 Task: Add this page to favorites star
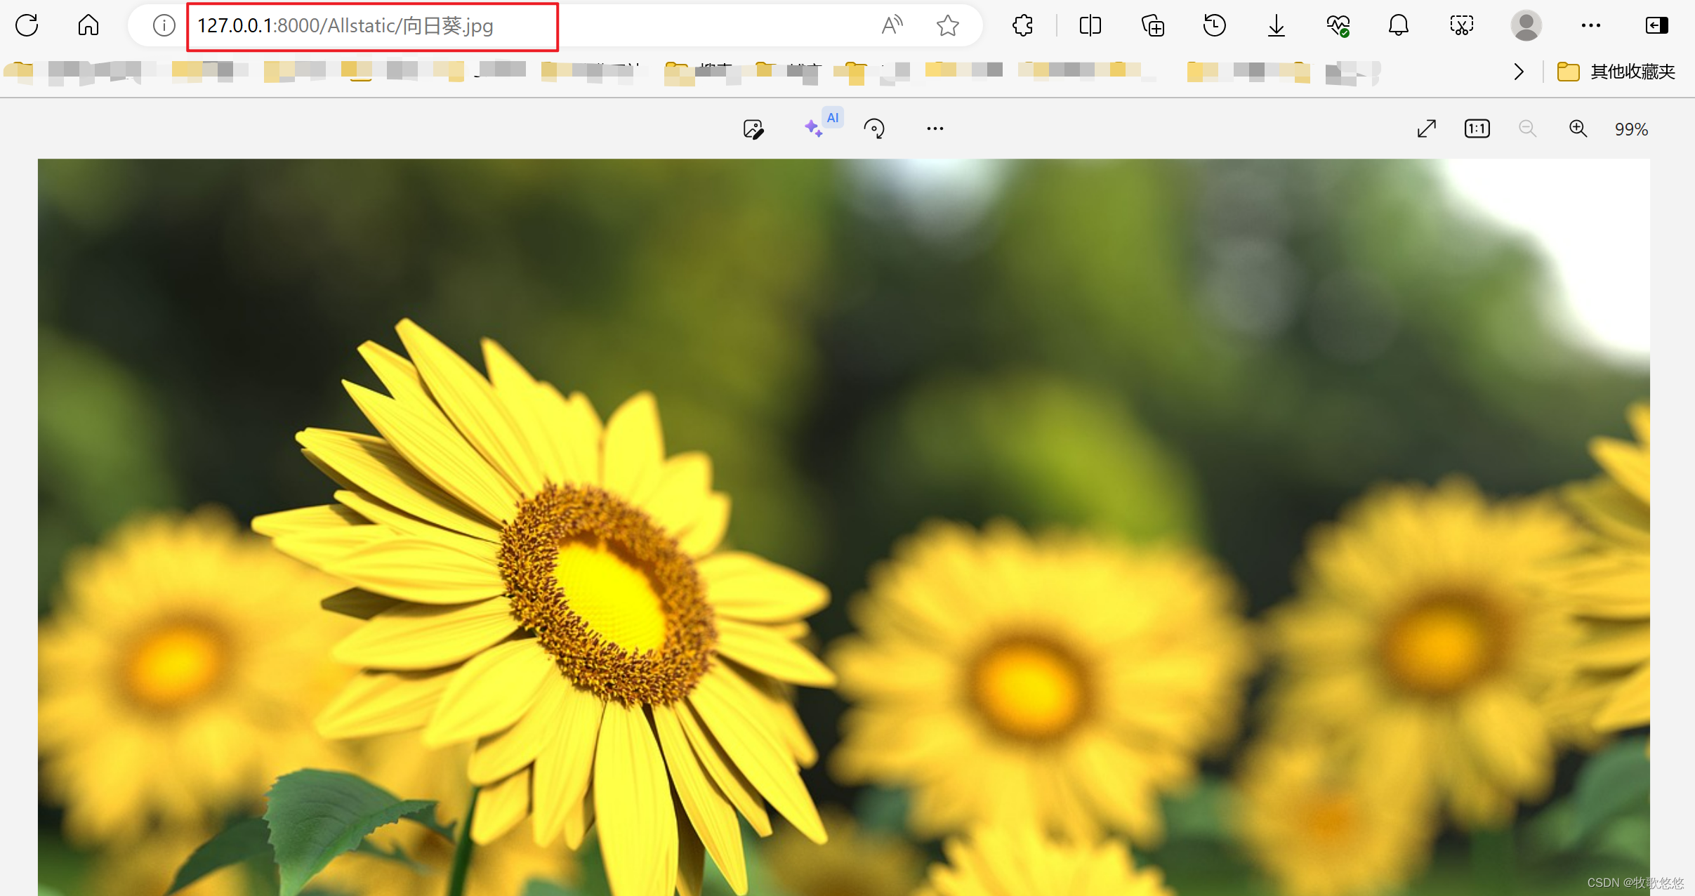click(x=948, y=26)
